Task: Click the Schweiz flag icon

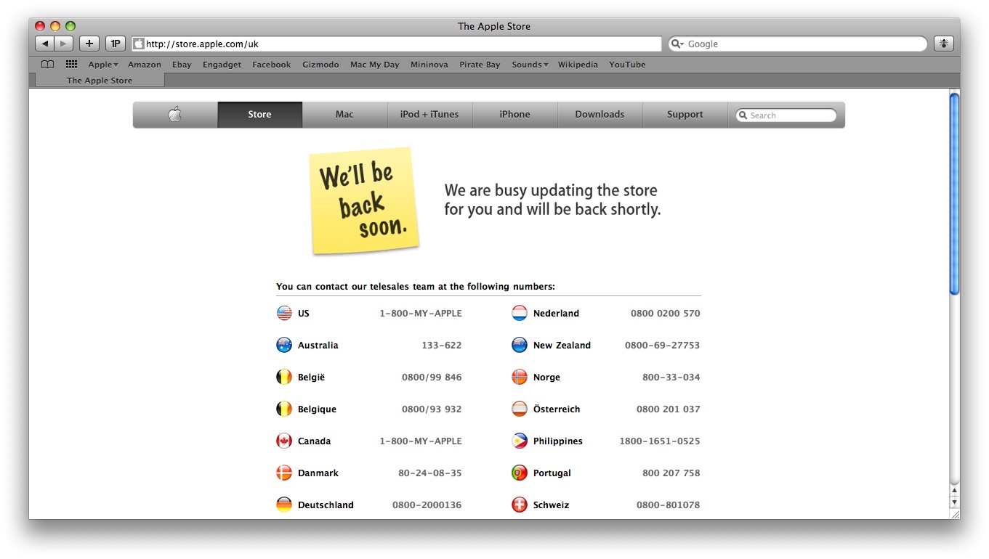Action: 520,505
